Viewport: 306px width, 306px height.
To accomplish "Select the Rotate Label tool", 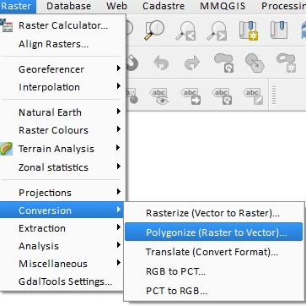I will coord(222,96).
